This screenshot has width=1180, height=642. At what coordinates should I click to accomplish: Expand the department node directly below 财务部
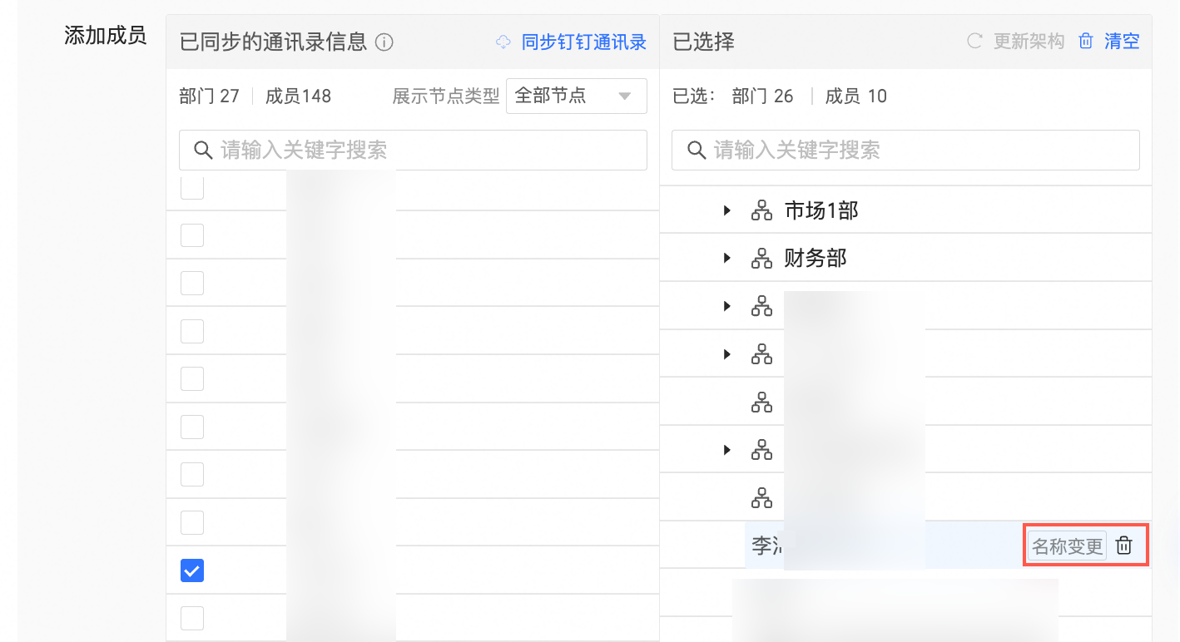pyautogui.click(x=727, y=307)
